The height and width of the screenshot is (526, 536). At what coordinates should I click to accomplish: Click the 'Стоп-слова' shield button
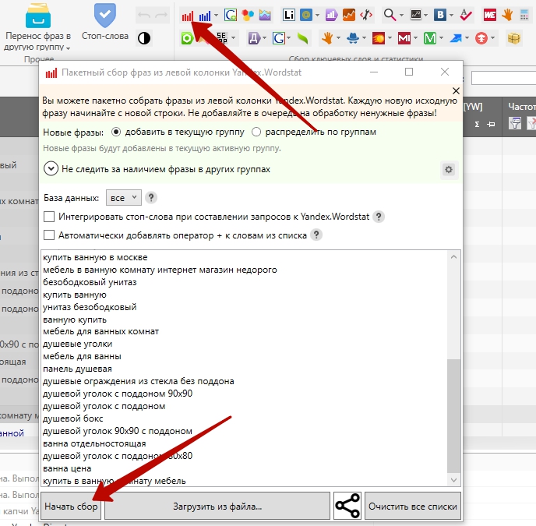tap(105, 23)
